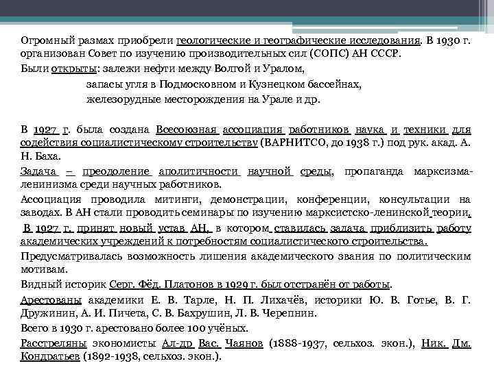Click the name 'С. В. Бахрушин'

click(191, 313)
